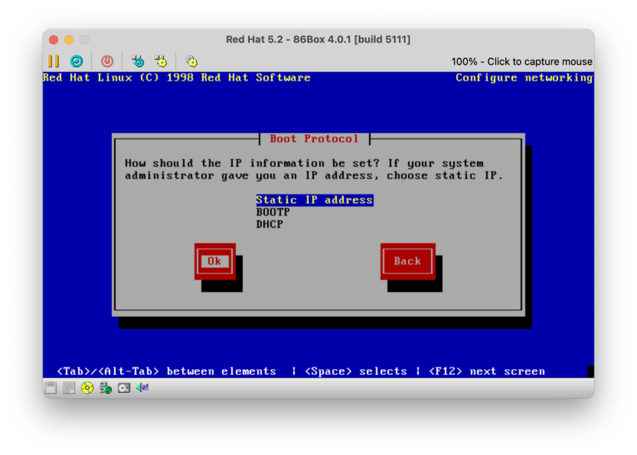Click the second floppy drive status icon
This screenshot has height=455, width=637.
tap(68, 388)
